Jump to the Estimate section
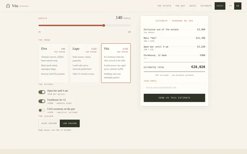The width and height of the screenshot is (247, 154). pyautogui.click(x=206, y=6)
